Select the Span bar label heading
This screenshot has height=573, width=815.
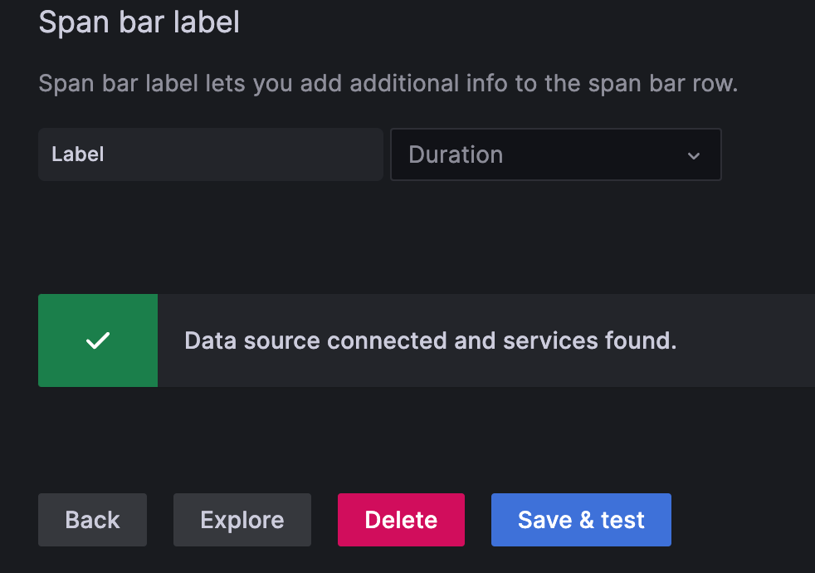pos(139,22)
